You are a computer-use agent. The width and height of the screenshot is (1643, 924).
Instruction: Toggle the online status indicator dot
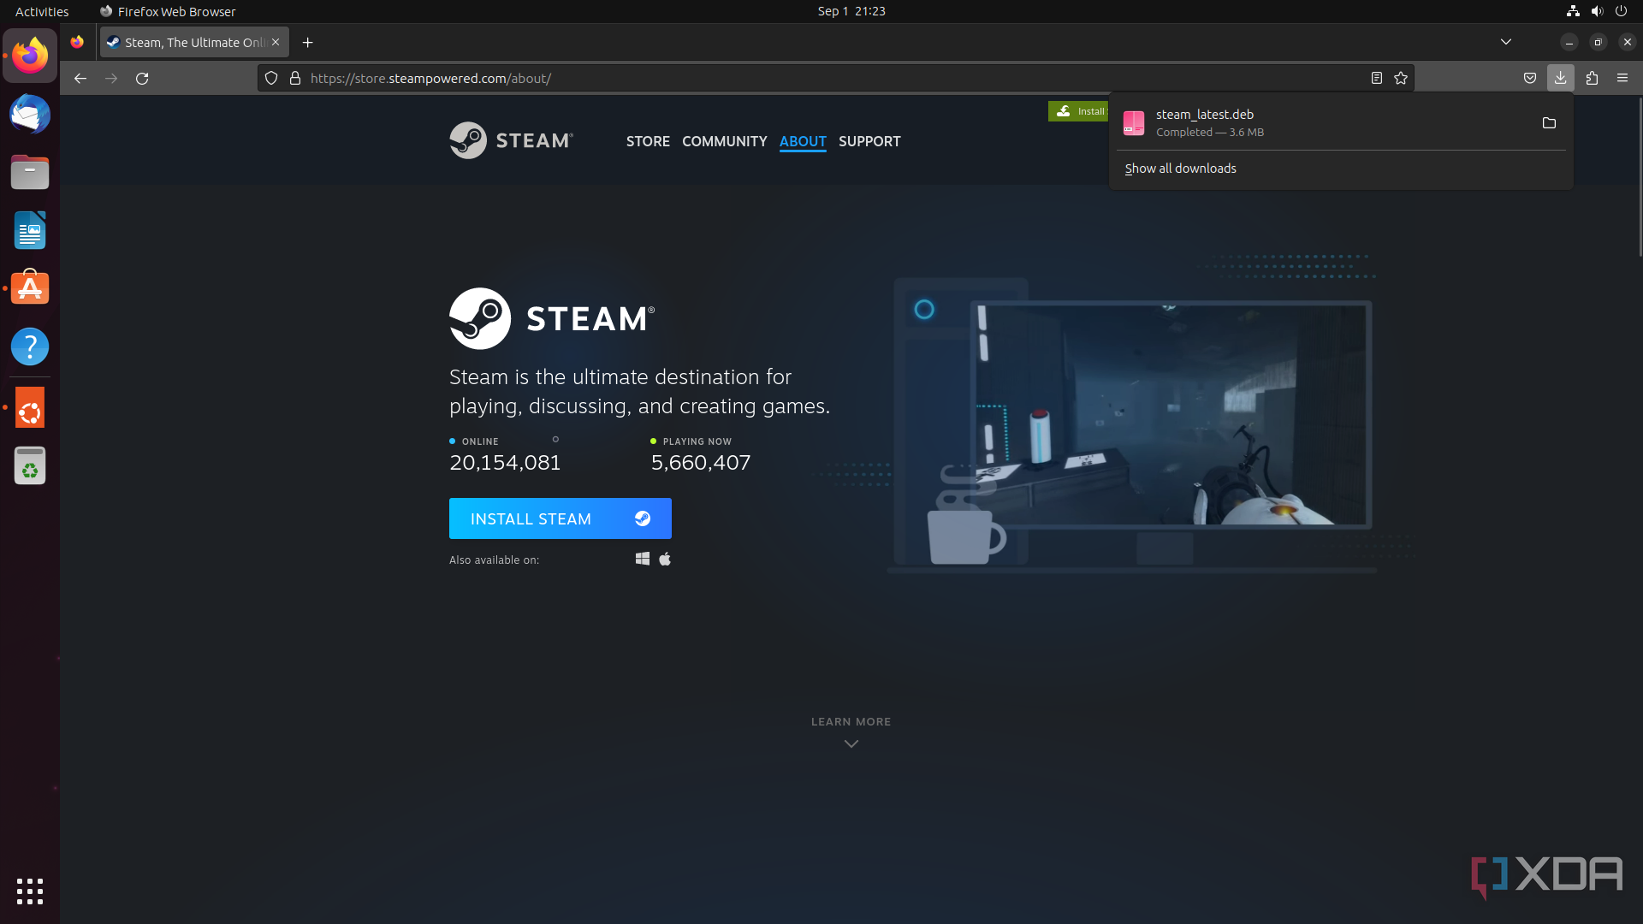tap(451, 440)
